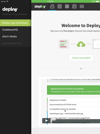Click the battery indicator in status bar
Viewport: 100px width, 134px height.
[x=97, y=1]
